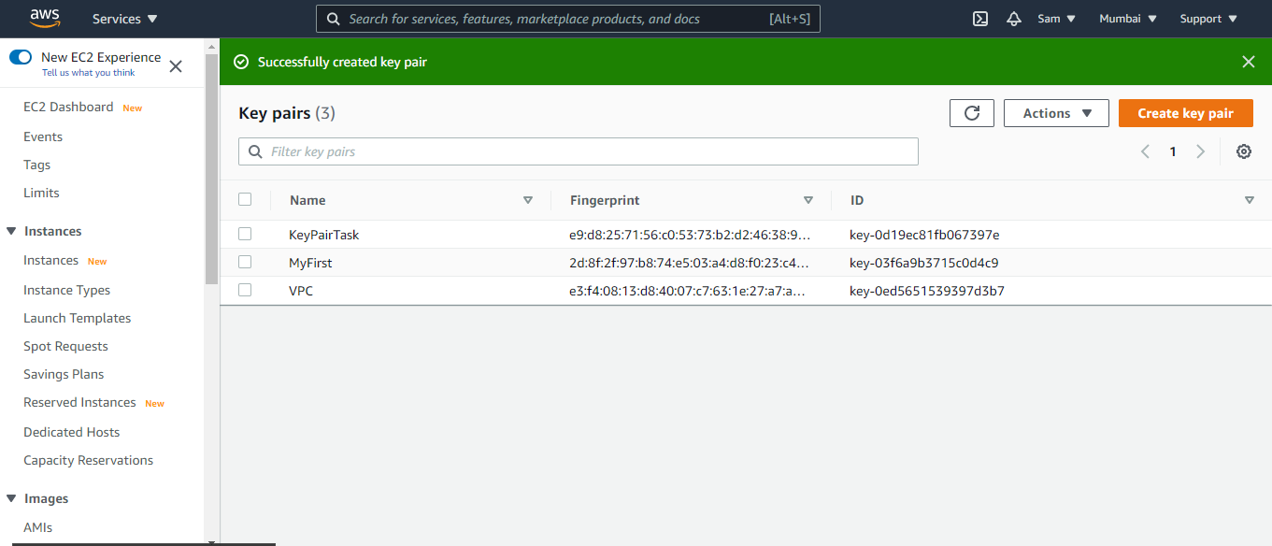Open table preferences with gear icon
This screenshot has width=1272, height=546.
click(x=1243, y=151)
